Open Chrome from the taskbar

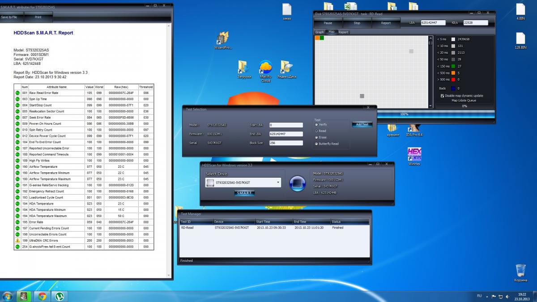coord(42,296)
